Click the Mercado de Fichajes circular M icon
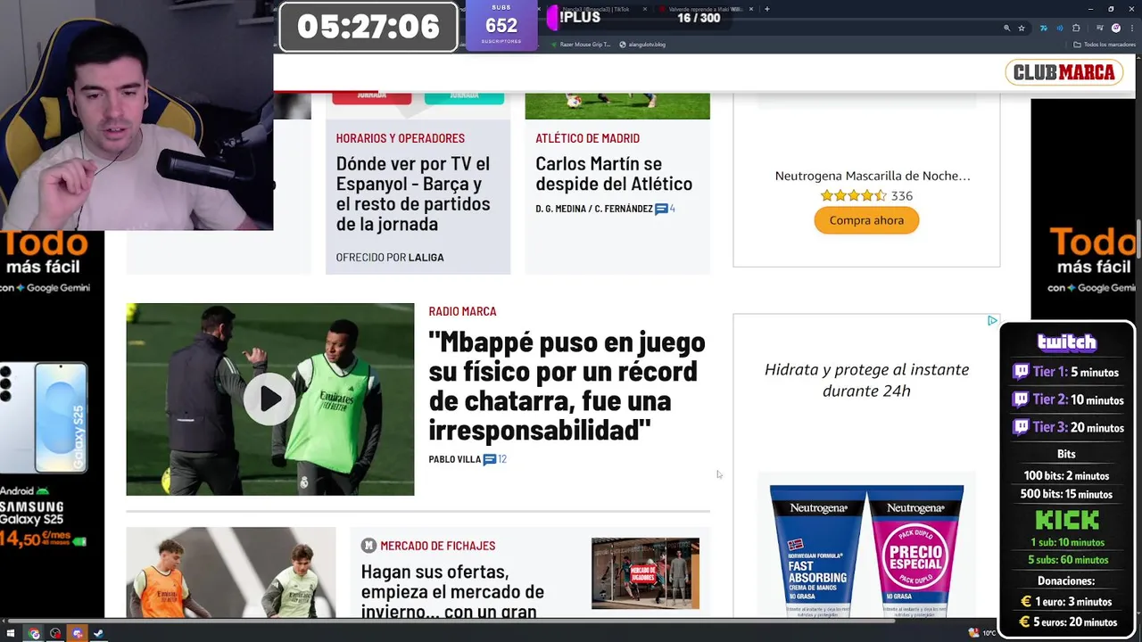1142x642 pixels. click(368, 546)
